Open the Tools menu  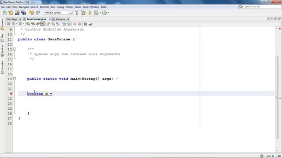tap(85, 7)
